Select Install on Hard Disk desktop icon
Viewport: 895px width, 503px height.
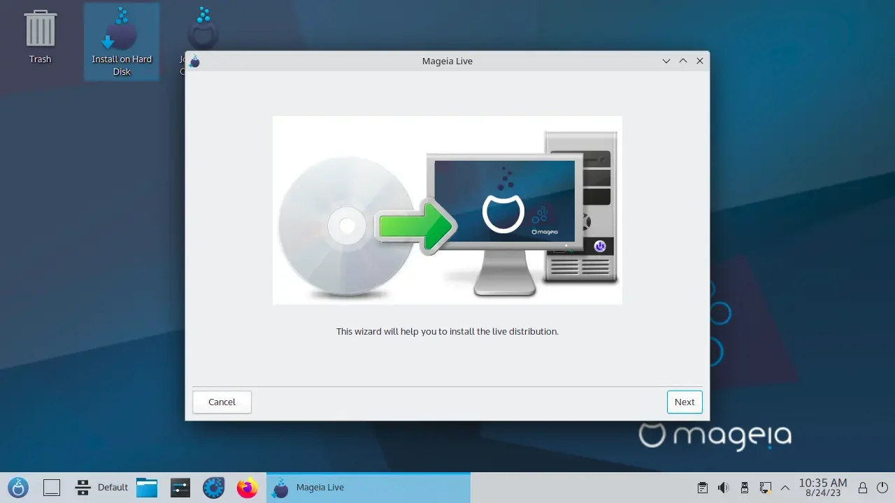coord(122,41)
